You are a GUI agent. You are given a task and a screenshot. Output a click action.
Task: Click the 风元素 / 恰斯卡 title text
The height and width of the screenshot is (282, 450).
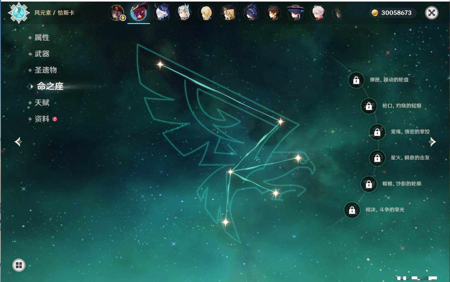point(54,13)
